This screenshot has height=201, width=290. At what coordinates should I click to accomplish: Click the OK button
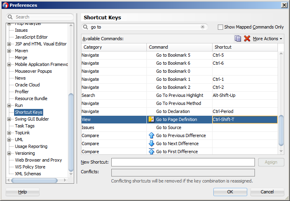point(230,192)
